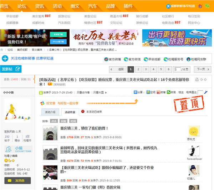Click the 返回 back button in the pager

tap(118, 69)
